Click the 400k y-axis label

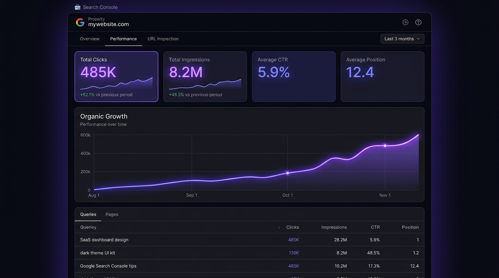click(85, 153)
